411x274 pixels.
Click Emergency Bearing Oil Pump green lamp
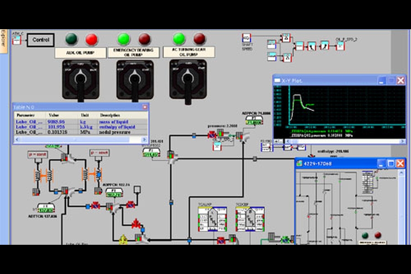click(124, 39)
